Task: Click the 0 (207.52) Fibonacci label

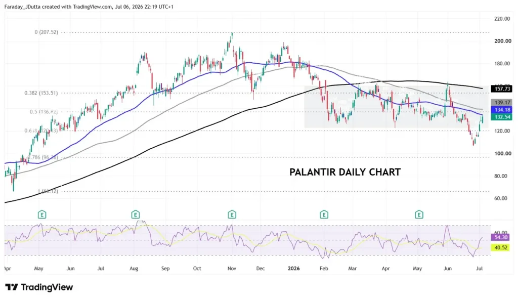Action: 46,32
